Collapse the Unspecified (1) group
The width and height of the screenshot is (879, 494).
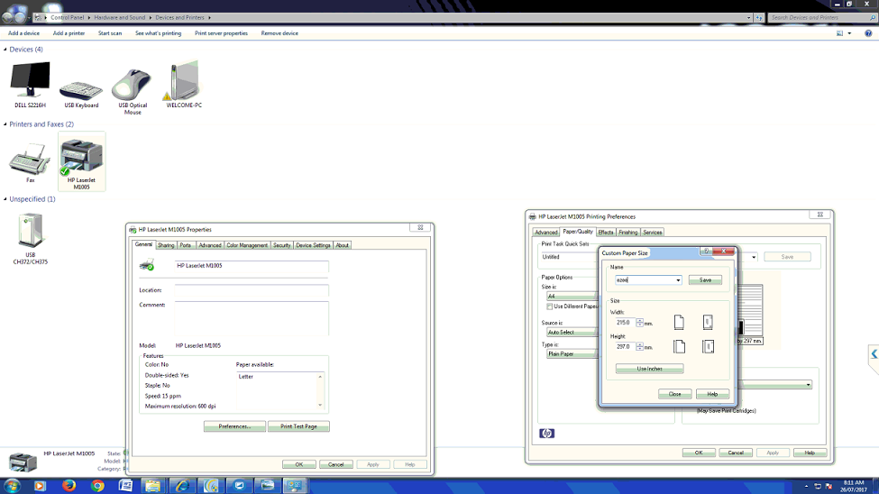click(5, 199)
